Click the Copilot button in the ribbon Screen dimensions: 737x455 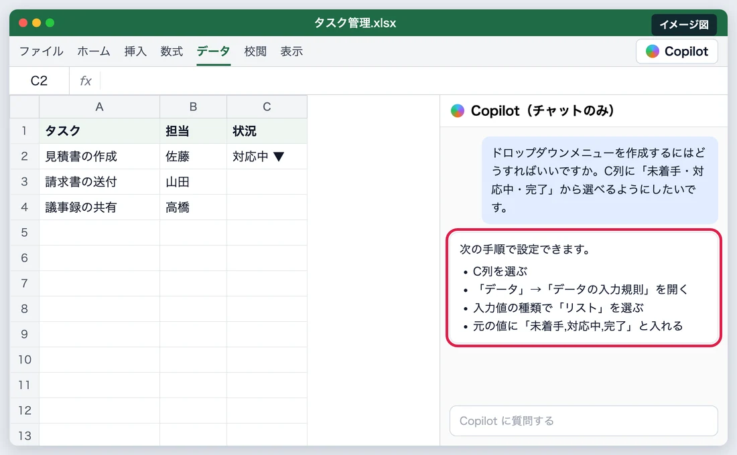(677, 51)
